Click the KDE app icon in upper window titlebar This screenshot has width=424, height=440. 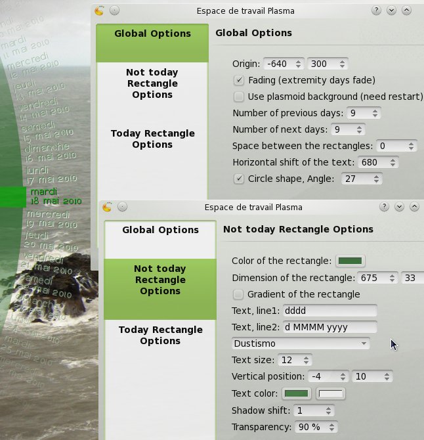(99, 11)
